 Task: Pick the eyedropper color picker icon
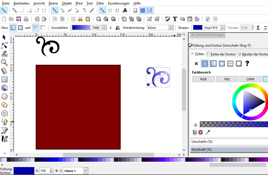[208, 132]
